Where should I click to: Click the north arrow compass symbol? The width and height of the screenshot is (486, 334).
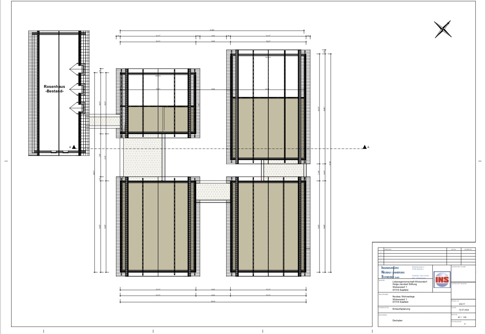[x=442, y=30]
